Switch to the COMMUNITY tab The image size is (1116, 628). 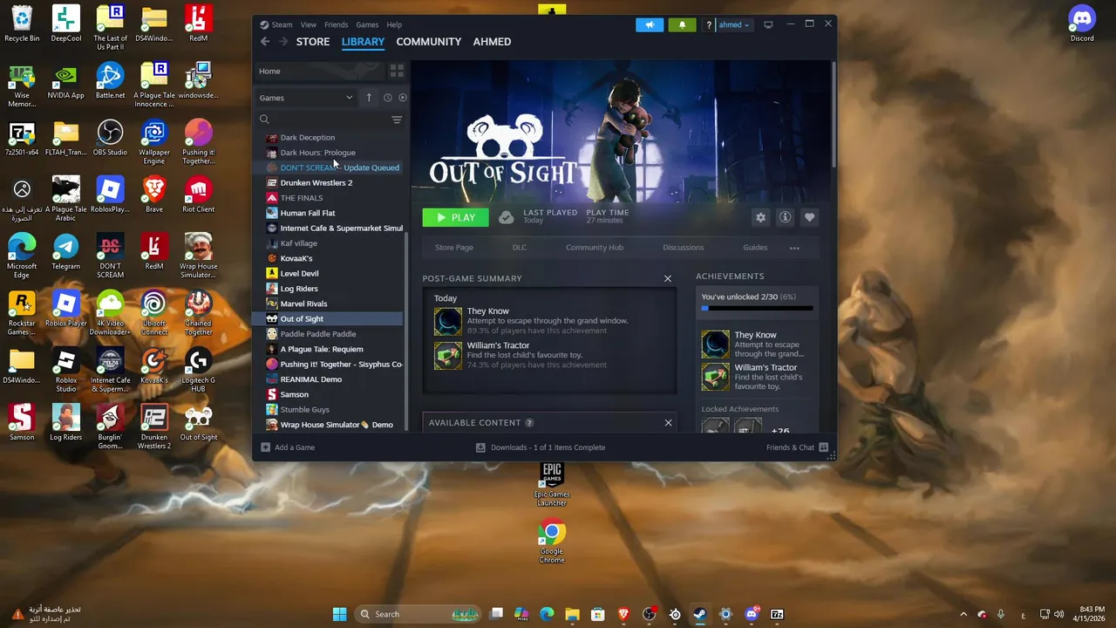(428, 41)
